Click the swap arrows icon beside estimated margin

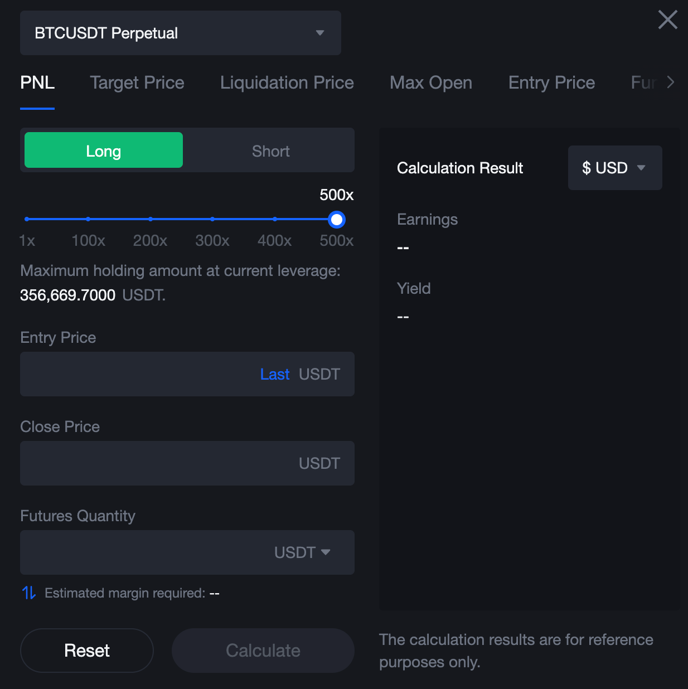[29, 593]
